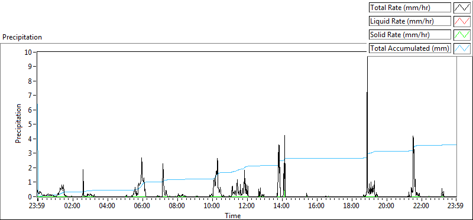Click the vertical Precipitation axis title
The width and height of the screenshot is (473, 220).
pos(18,123)
